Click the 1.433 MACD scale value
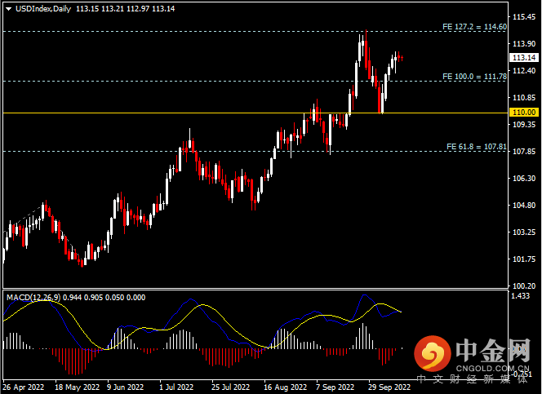Screen dimensions: 542x394 [520, 296]
